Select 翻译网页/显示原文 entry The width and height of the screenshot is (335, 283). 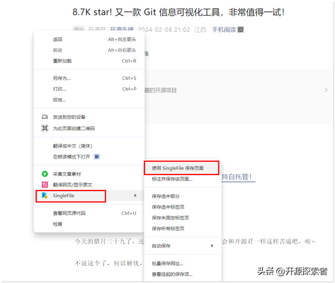pos(89,185)
